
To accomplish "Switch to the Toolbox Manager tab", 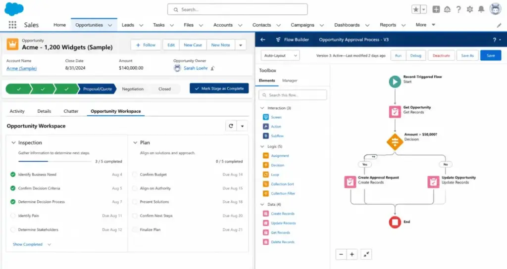I will (290, 81).
